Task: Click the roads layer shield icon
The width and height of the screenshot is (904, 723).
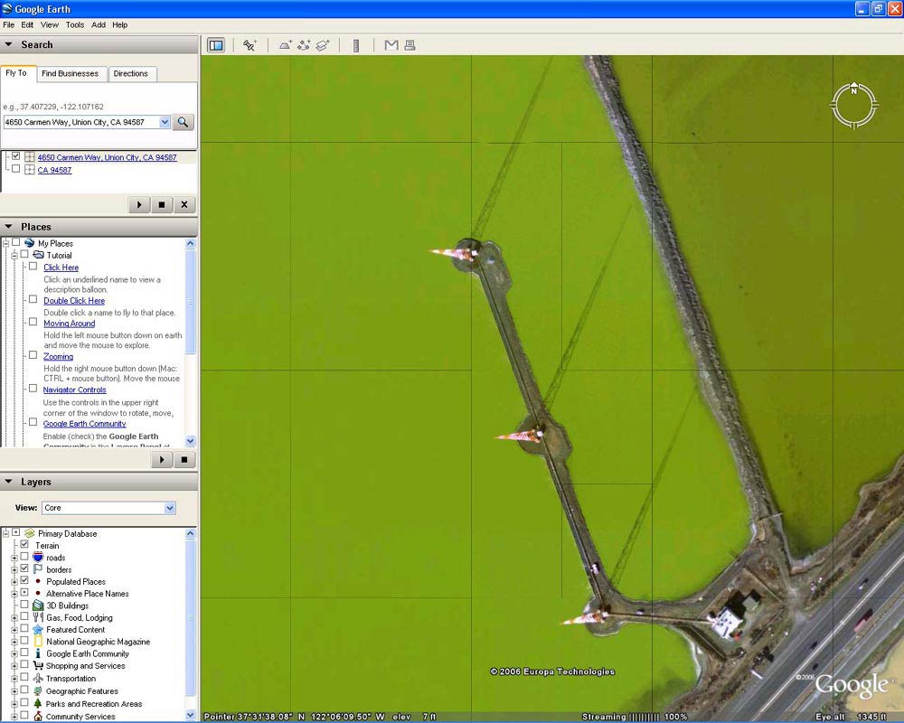Action: click(x=38, y=558)
